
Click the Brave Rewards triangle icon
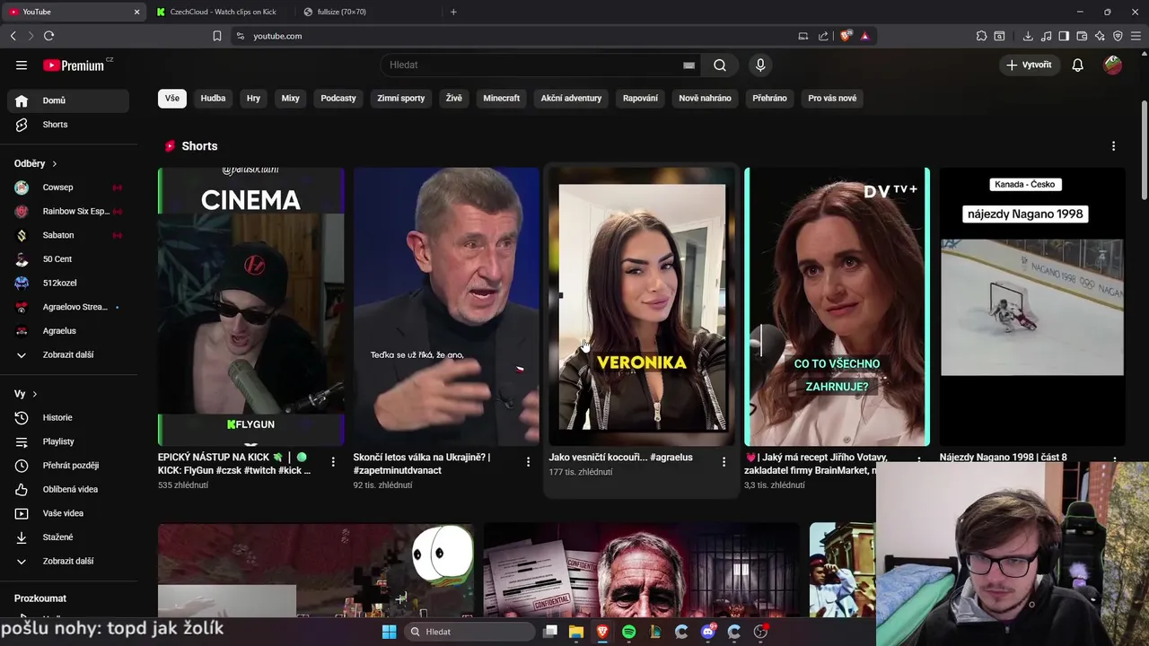click(864, 36)
